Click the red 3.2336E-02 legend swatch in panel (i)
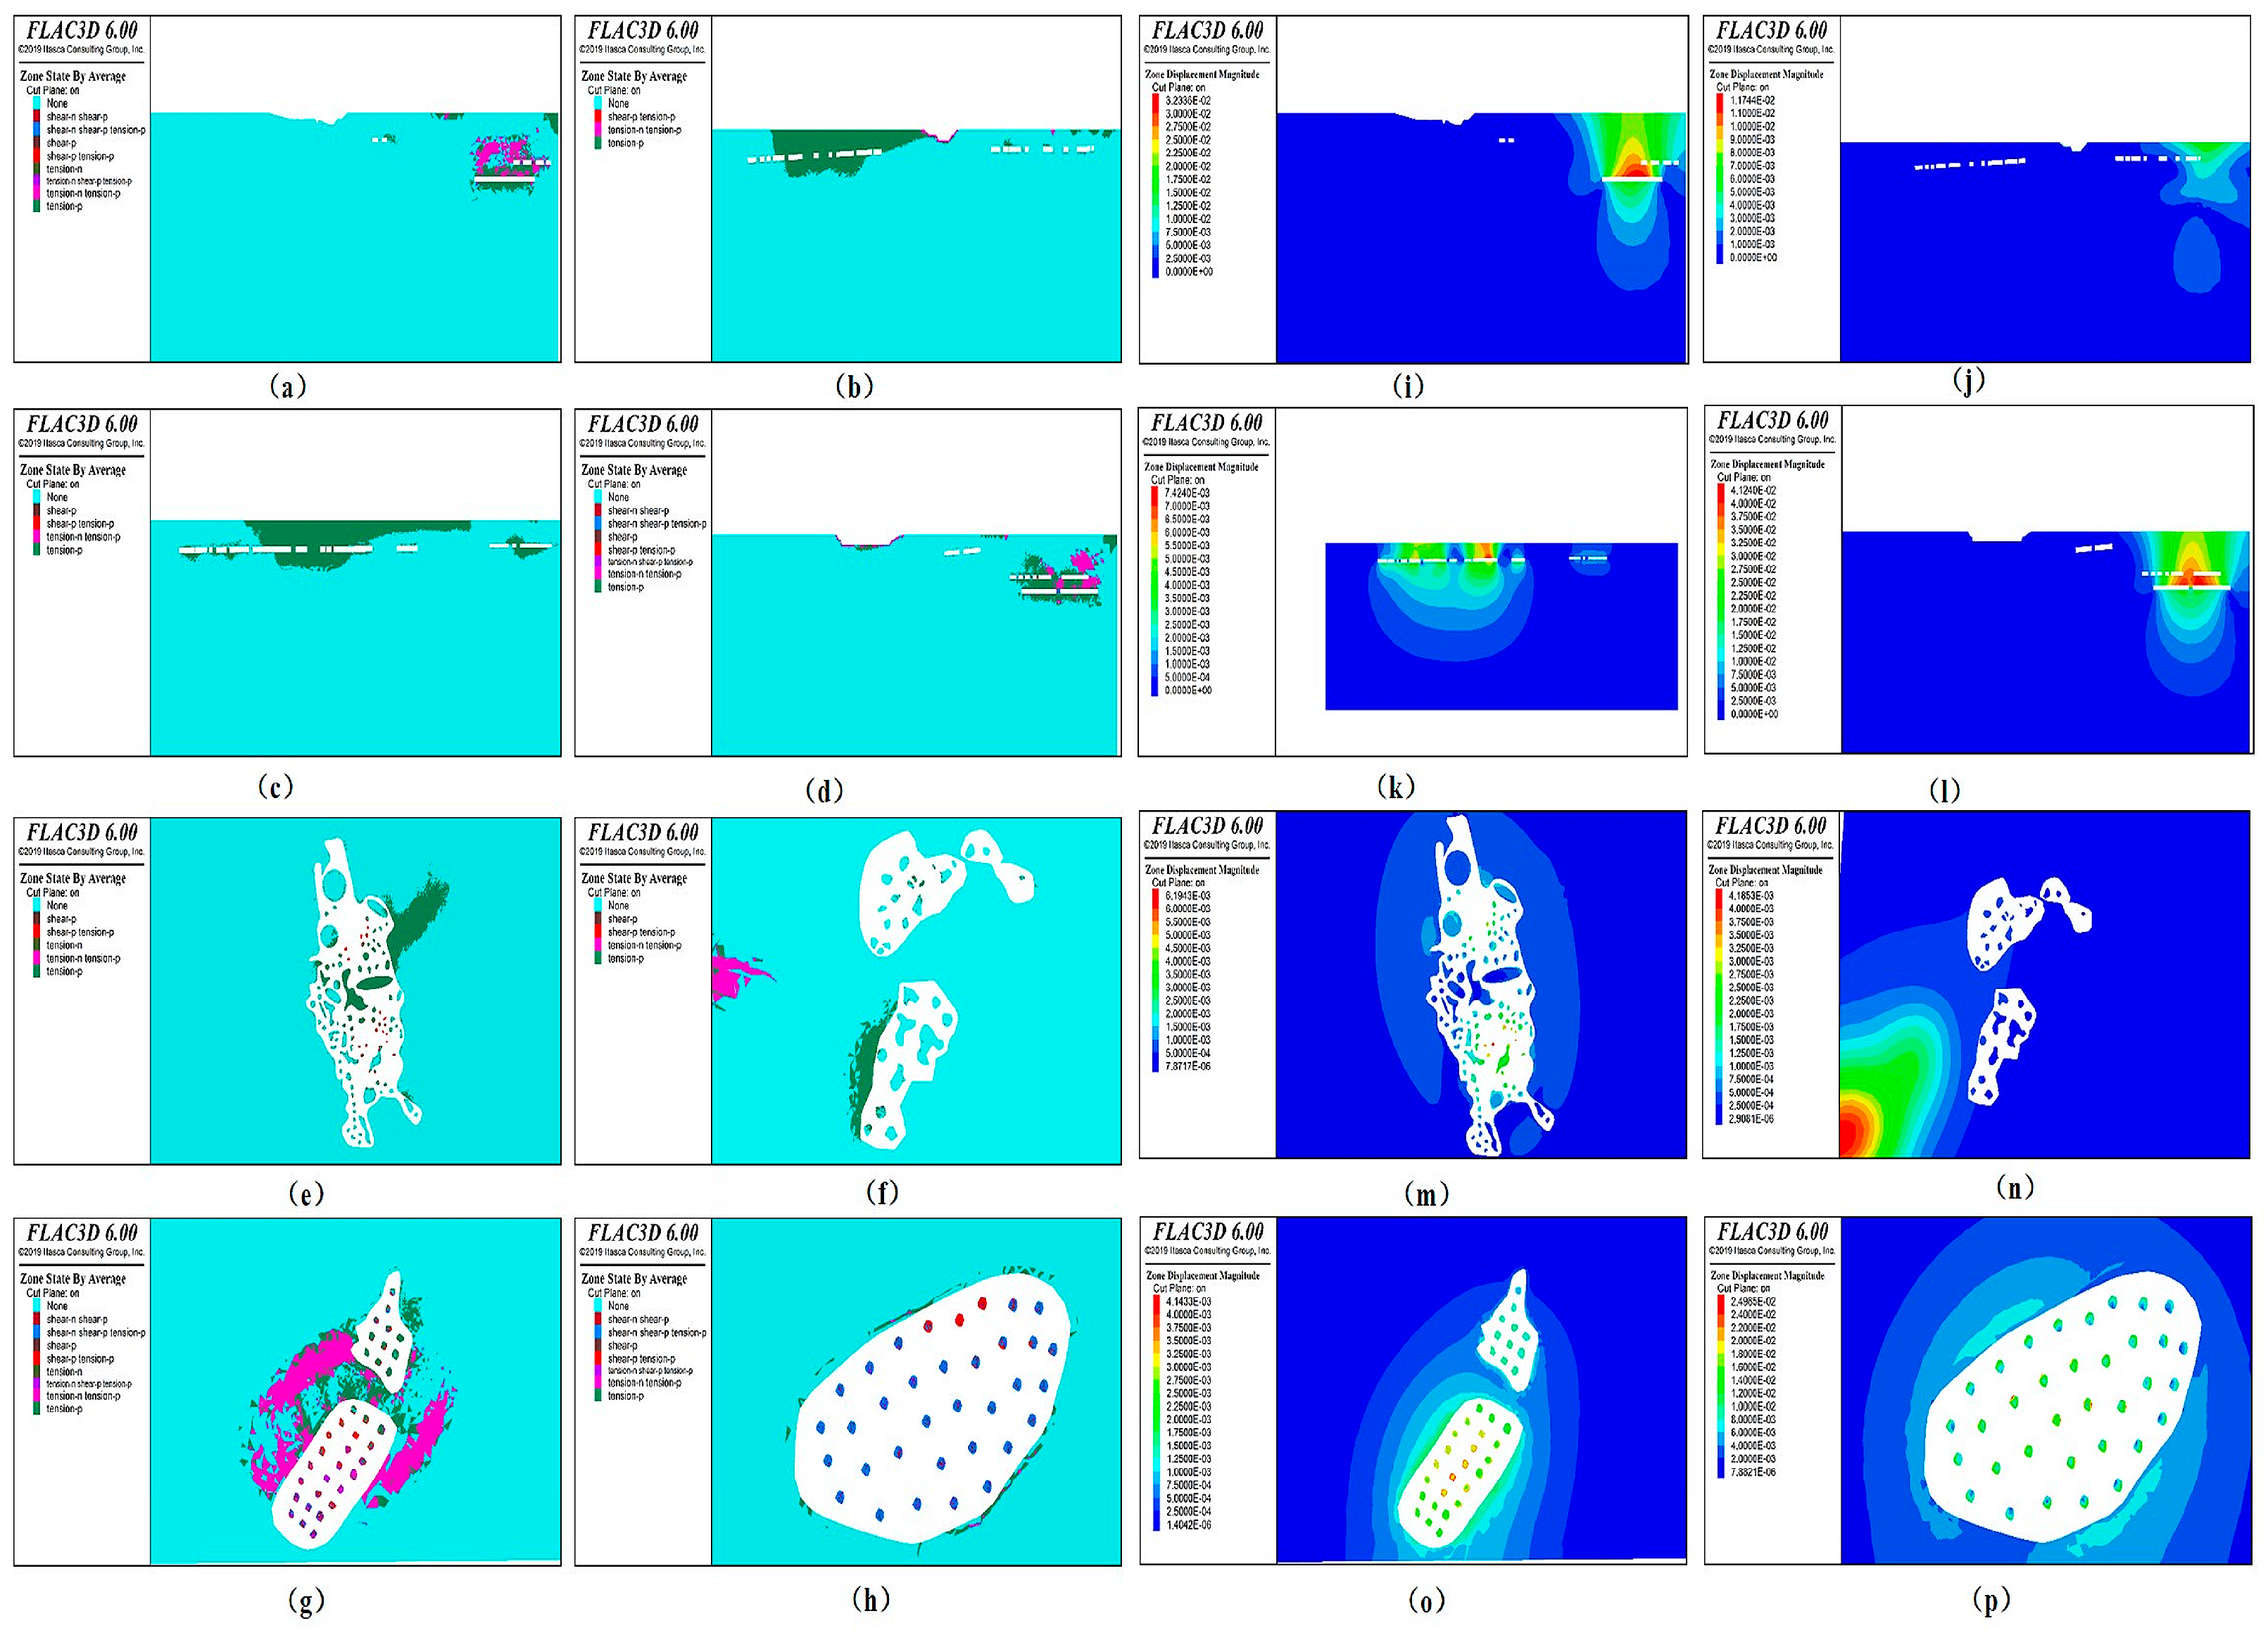The image size is (2268, 1635). (1156, 101)
